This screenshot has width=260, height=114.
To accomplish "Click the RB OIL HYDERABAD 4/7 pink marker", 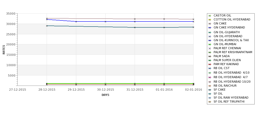I will coord(210,77).
